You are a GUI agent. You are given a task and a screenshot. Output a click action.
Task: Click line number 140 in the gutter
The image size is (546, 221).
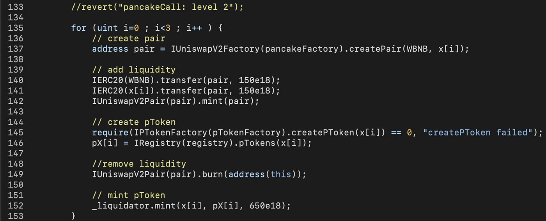click(15, 80)
